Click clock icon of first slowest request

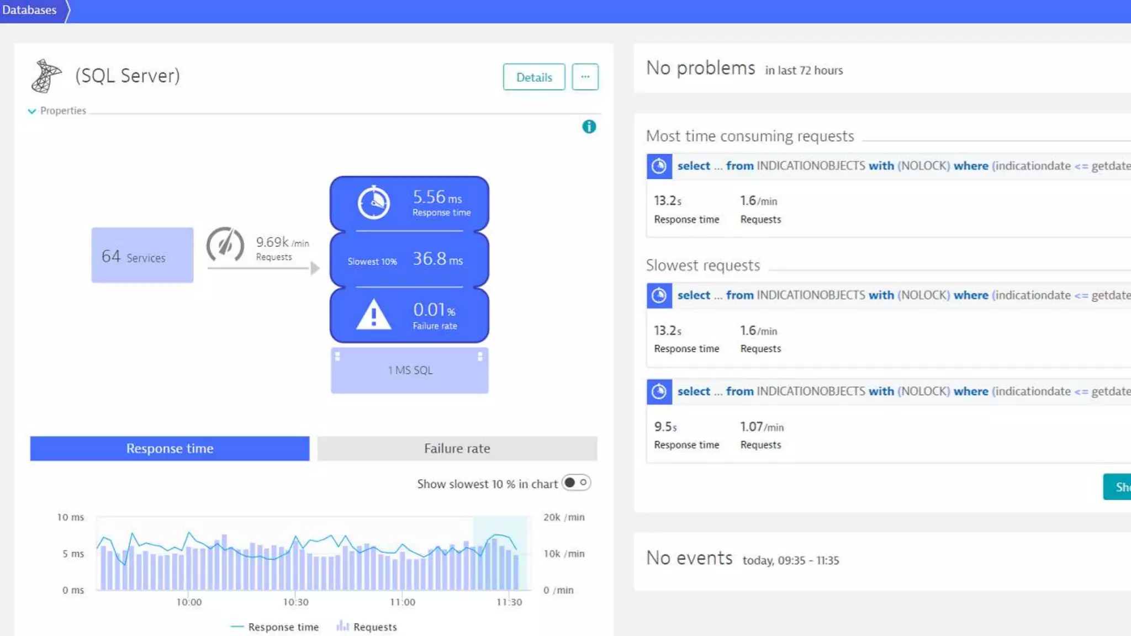659,295
